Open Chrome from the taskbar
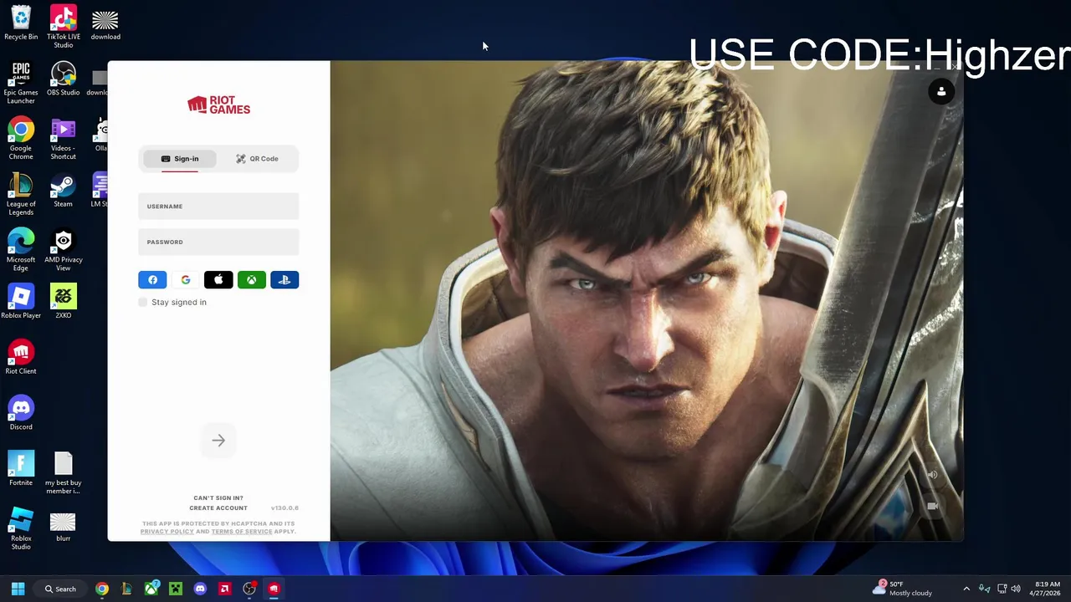The image size is (1071, 602). (102, 589)
